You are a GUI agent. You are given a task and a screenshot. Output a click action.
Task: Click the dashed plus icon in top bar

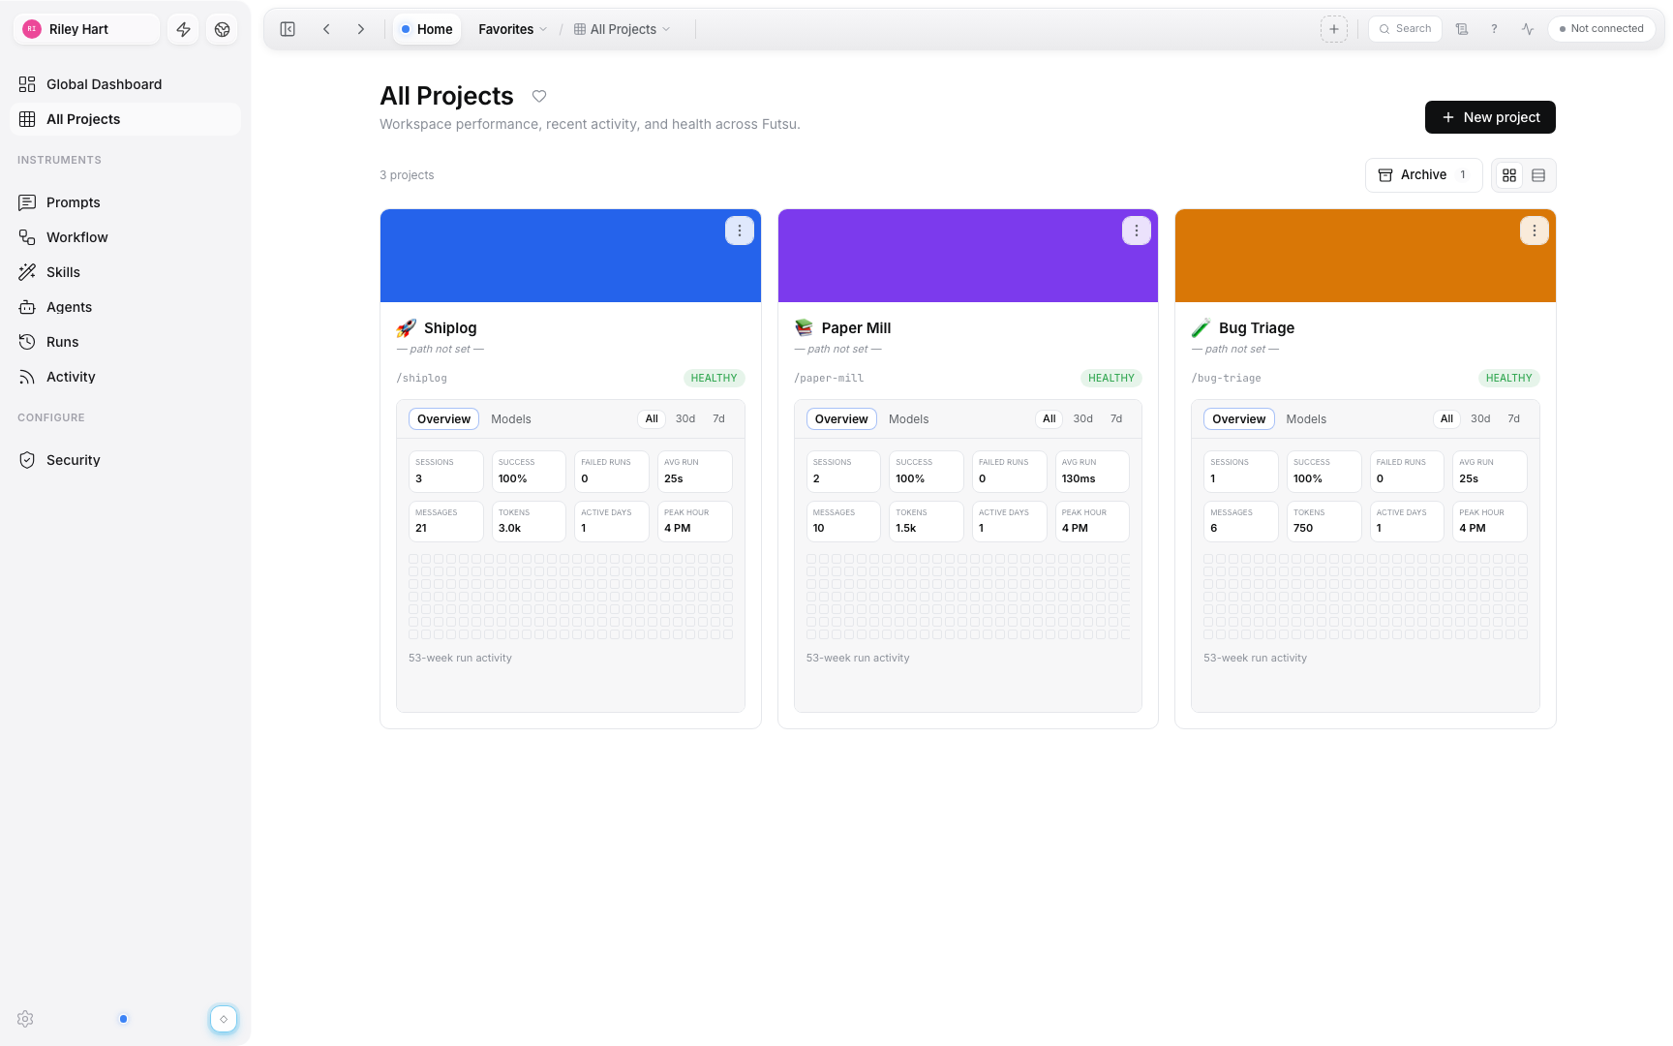pos(1333,29)
